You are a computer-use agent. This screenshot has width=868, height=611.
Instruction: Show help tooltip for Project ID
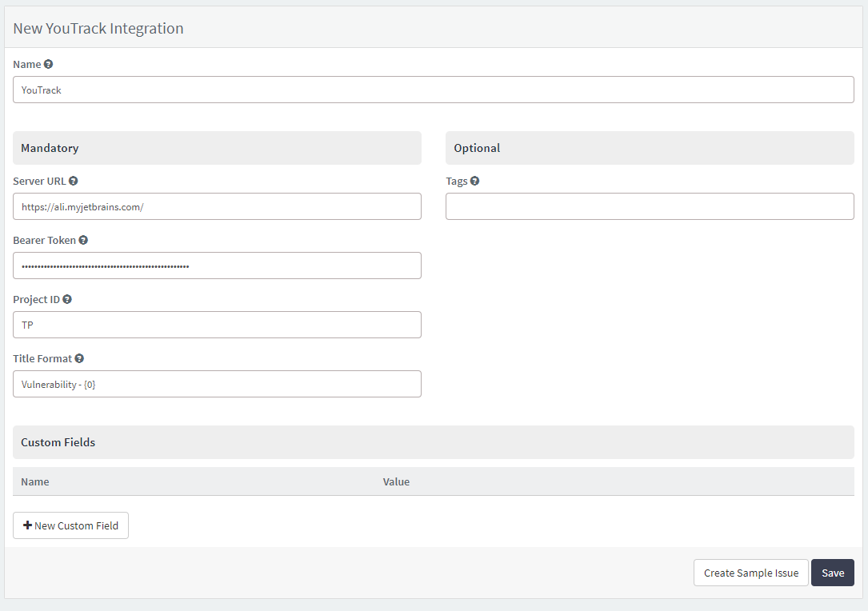pos(67,299)
